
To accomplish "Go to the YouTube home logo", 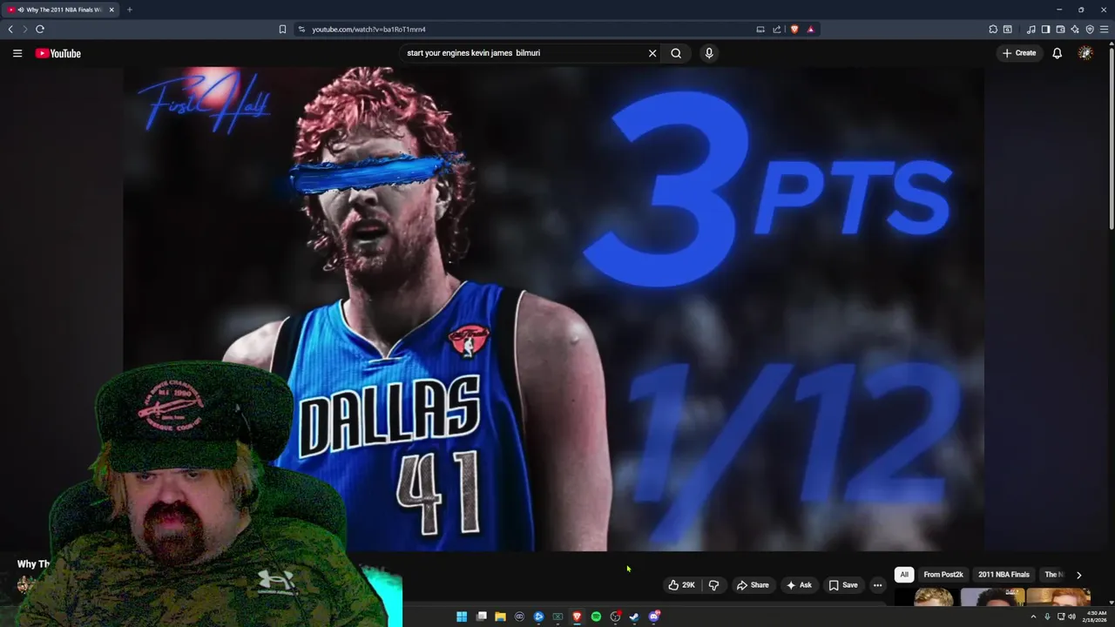I will [x=58, y=53].
